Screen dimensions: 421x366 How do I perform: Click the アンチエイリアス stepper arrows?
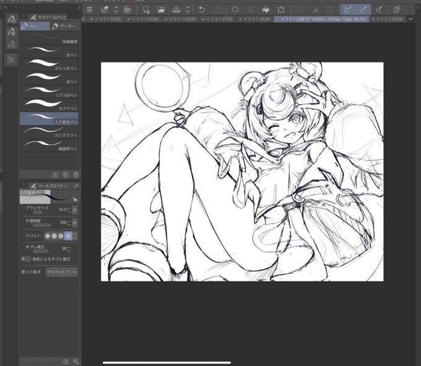point(75,236)
